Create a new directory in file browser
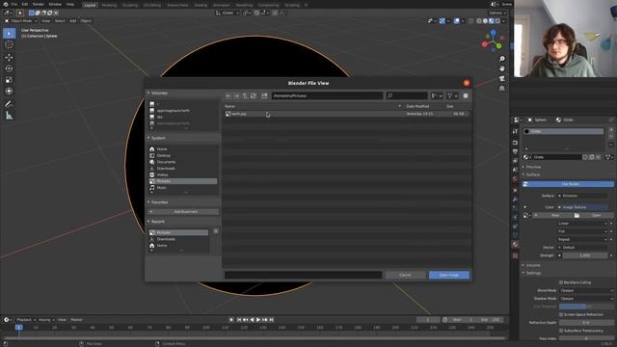 264,96
